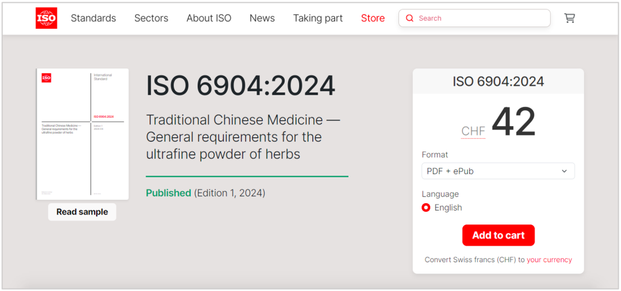Navigate to the News page
The height and width of the screenshot is (291, 621).
262,18
